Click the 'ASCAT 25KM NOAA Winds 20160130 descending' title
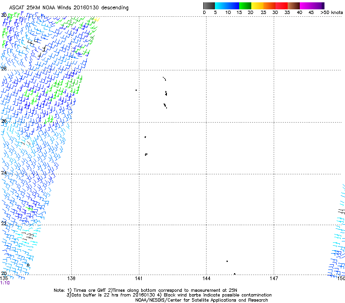 69,7
